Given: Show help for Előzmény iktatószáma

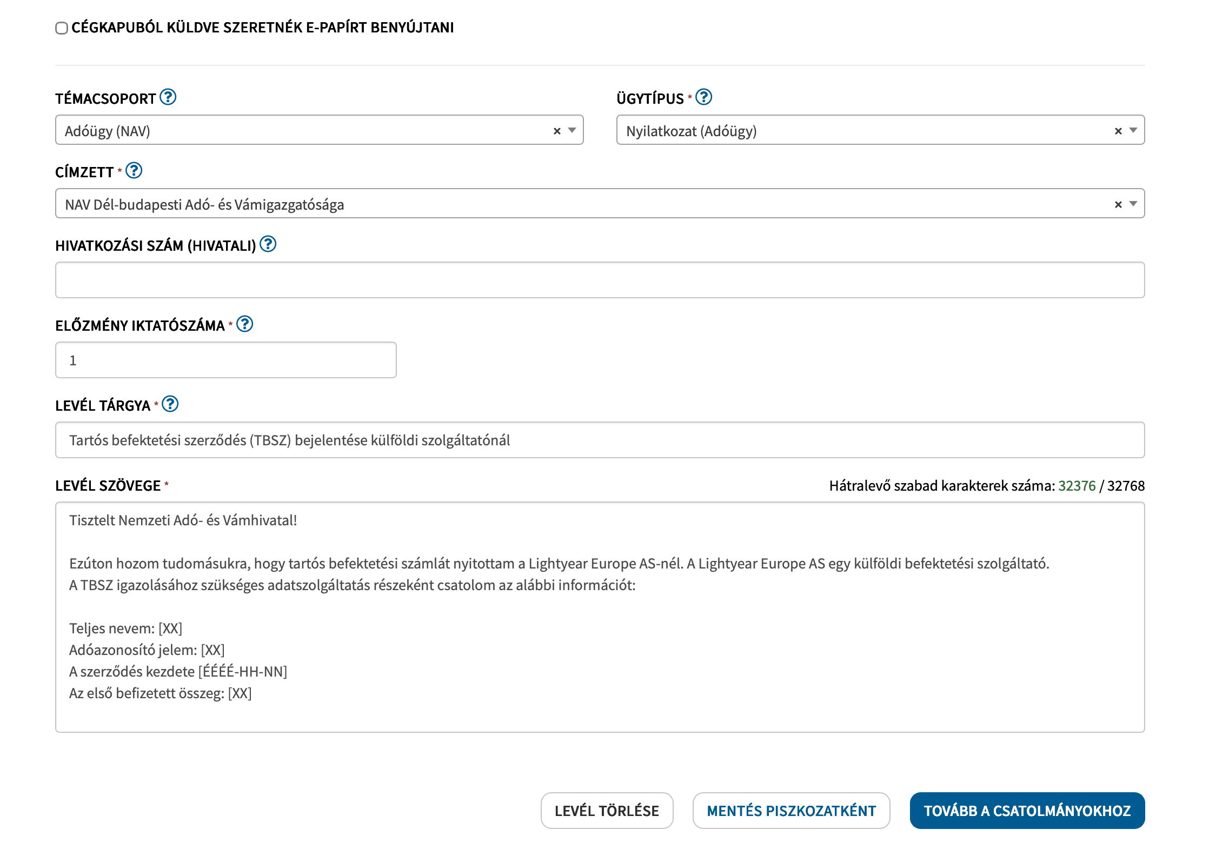Looking at the screenshot, I should click(244, 324).
